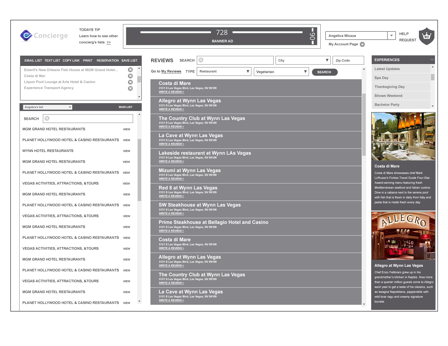Viewport: 448px width, 346px height.
Task: Click View beside first MGM Grand Hotel Restaurants
Action: pyautogui.click(x=127, y=129)
